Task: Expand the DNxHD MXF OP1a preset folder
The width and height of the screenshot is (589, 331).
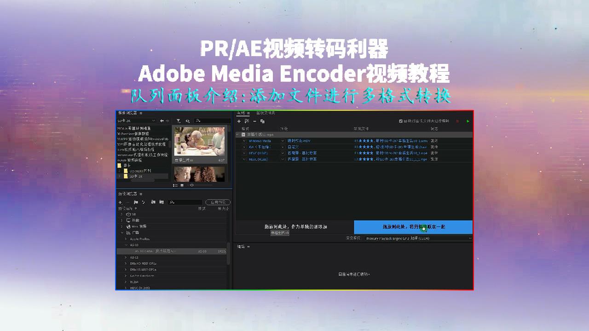Action: click(x=126, y=263)
